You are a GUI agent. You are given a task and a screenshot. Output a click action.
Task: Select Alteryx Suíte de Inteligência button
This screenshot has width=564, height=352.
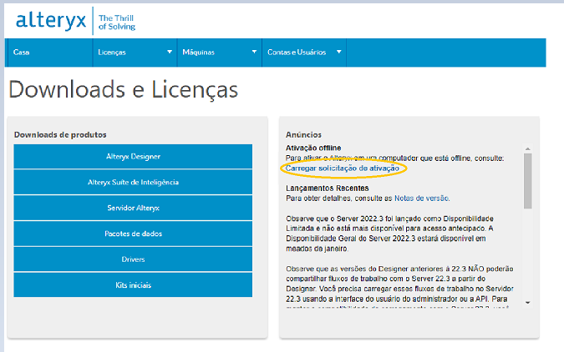[x=133, y=182]
